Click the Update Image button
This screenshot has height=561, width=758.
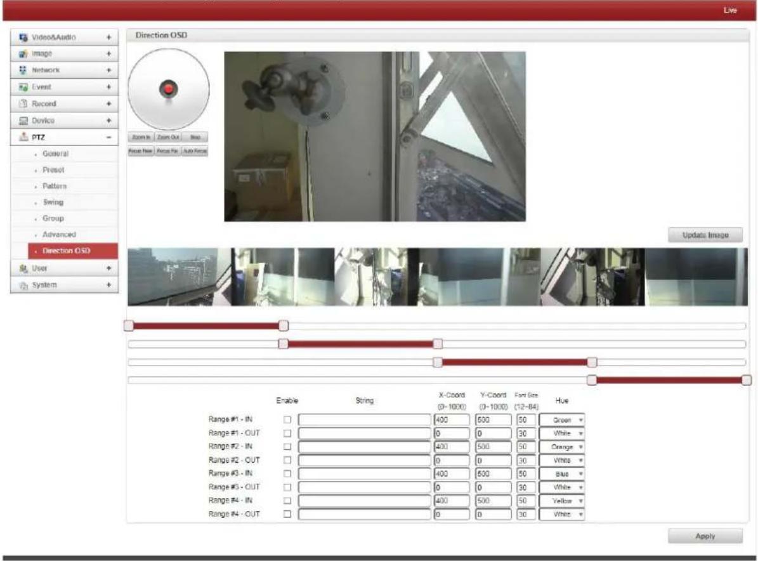coord(705,235)
